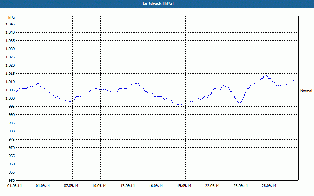Click the 22.09.14 date label
Viewport: 314px width, 196px height.
212,186
